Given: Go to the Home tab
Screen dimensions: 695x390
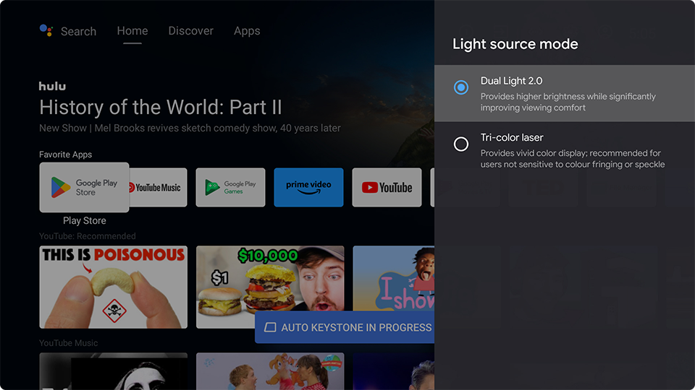Looking at the screenshot, I should (x=132, y=31).
